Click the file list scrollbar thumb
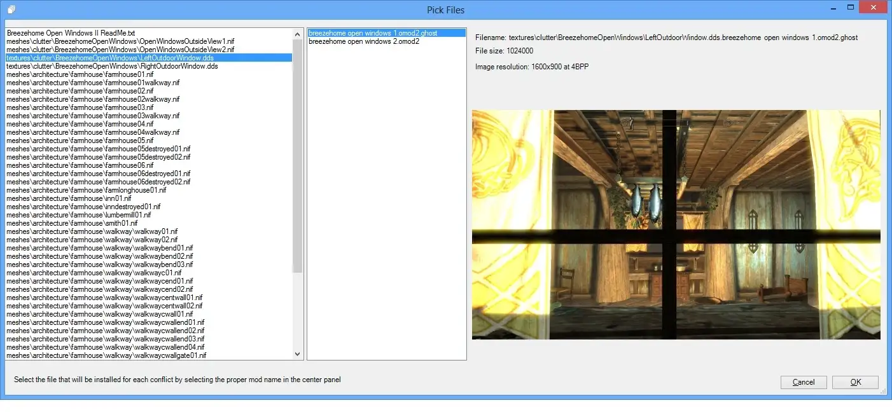This screenshot has height=412, width=892. coord(298,156)
